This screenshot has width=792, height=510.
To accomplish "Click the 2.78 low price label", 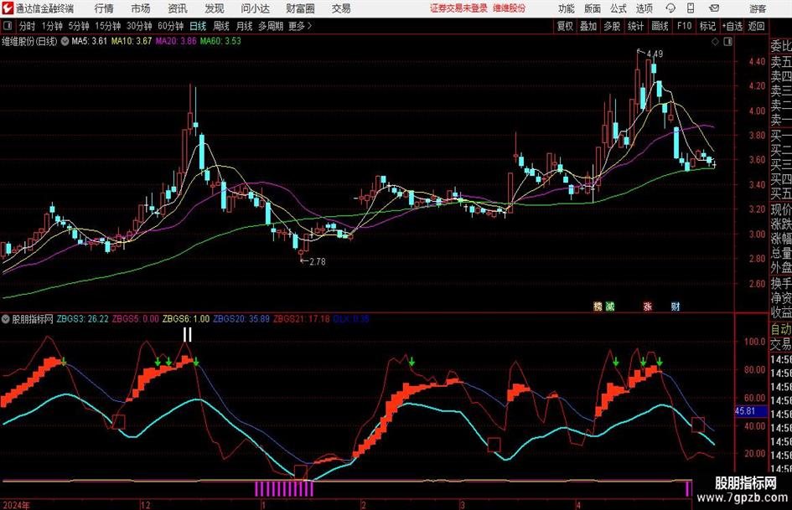I will click(x=317, y=261).
